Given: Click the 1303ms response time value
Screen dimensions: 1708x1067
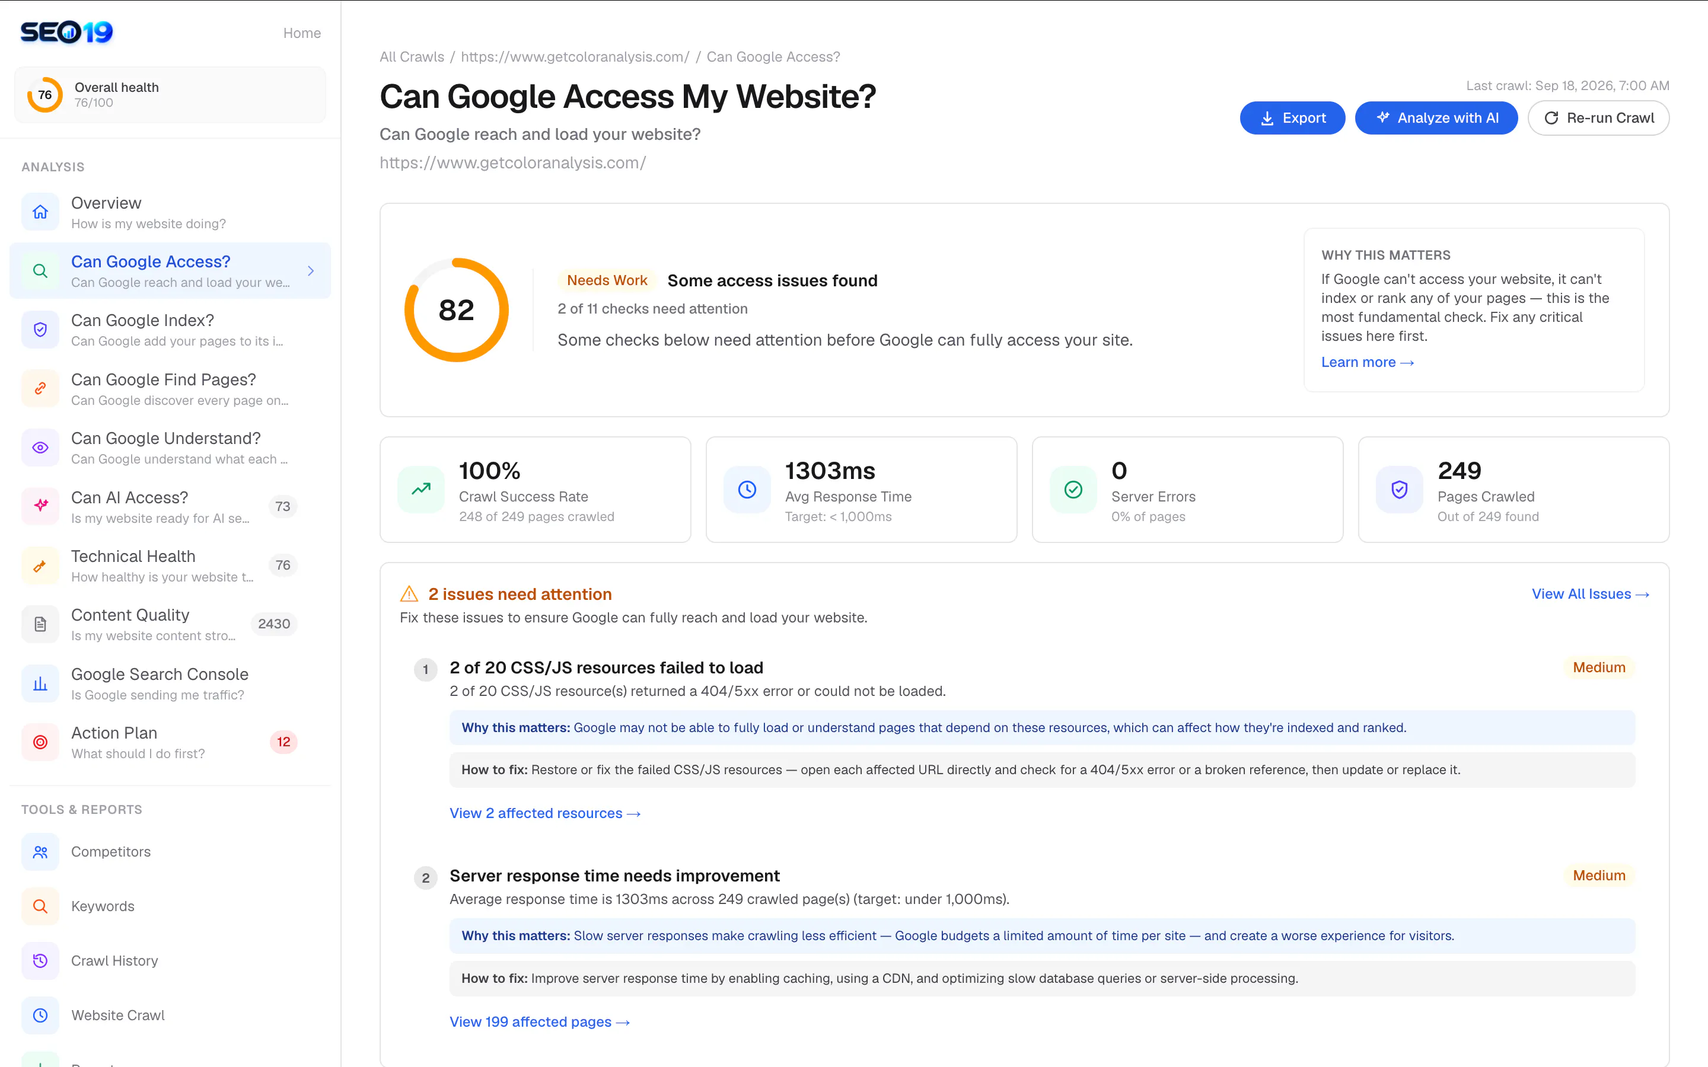Looking at the screenshot, I should pyautogui.click(x=830, y=471).
